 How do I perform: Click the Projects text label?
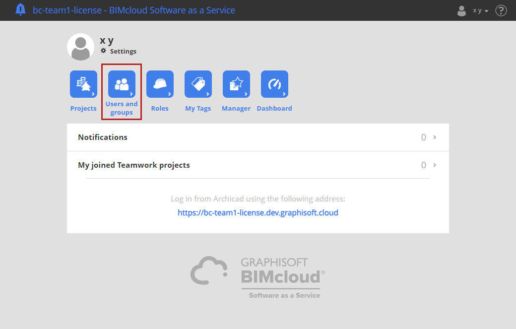click(83, 108)
